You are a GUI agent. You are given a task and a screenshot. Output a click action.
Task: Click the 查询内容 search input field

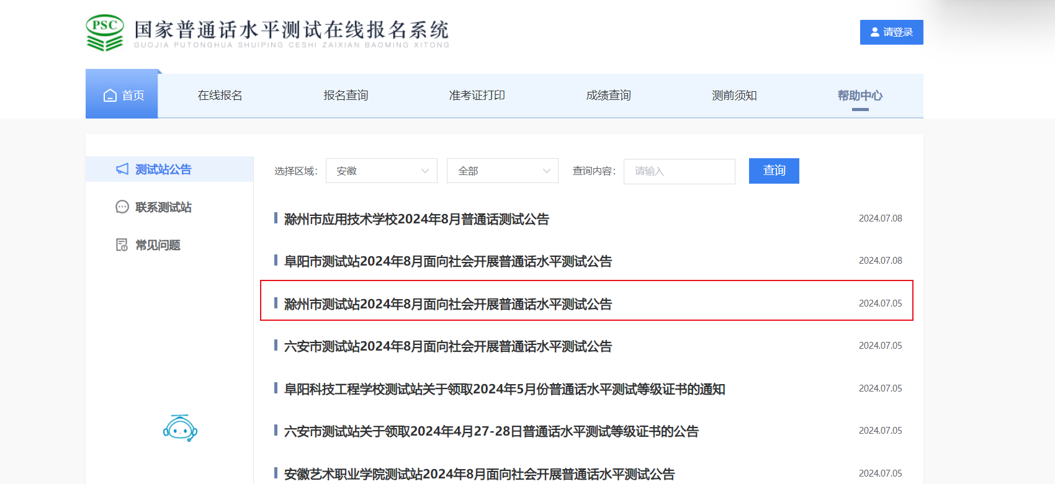pos(679,171)
